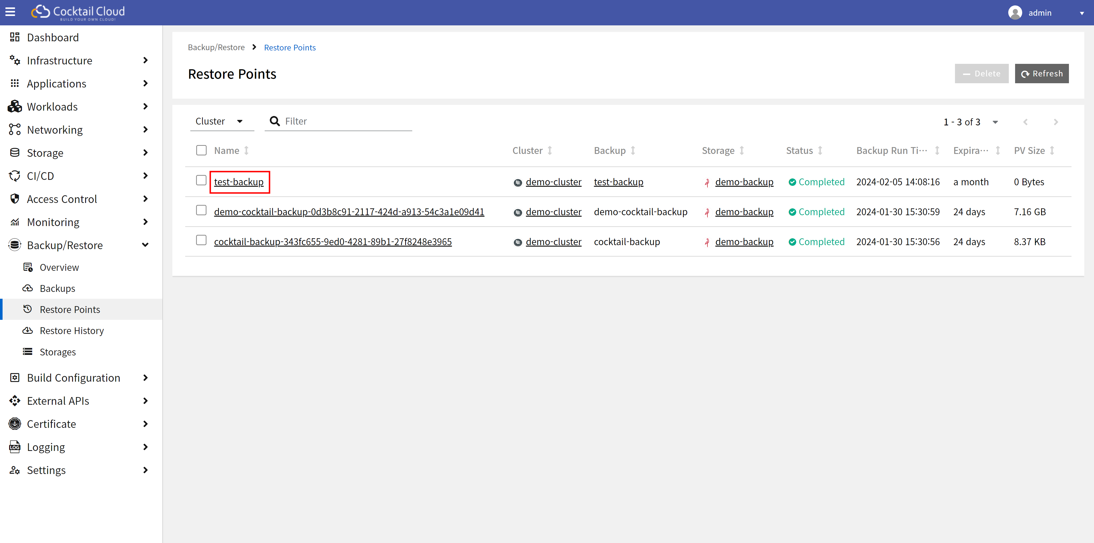Click the Refresh button
Viewport: 1094px width, 543px height.
coord(1041,74)
